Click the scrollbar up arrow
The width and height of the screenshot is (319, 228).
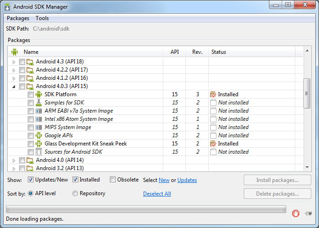307,51
